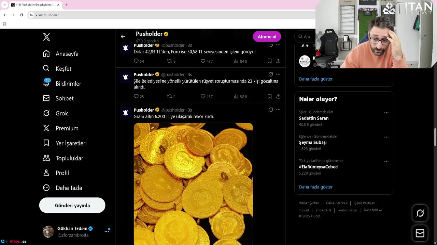Viewport: 437px width, 245px height.
Task: Open floating Grok button
Action: [420, 213]
